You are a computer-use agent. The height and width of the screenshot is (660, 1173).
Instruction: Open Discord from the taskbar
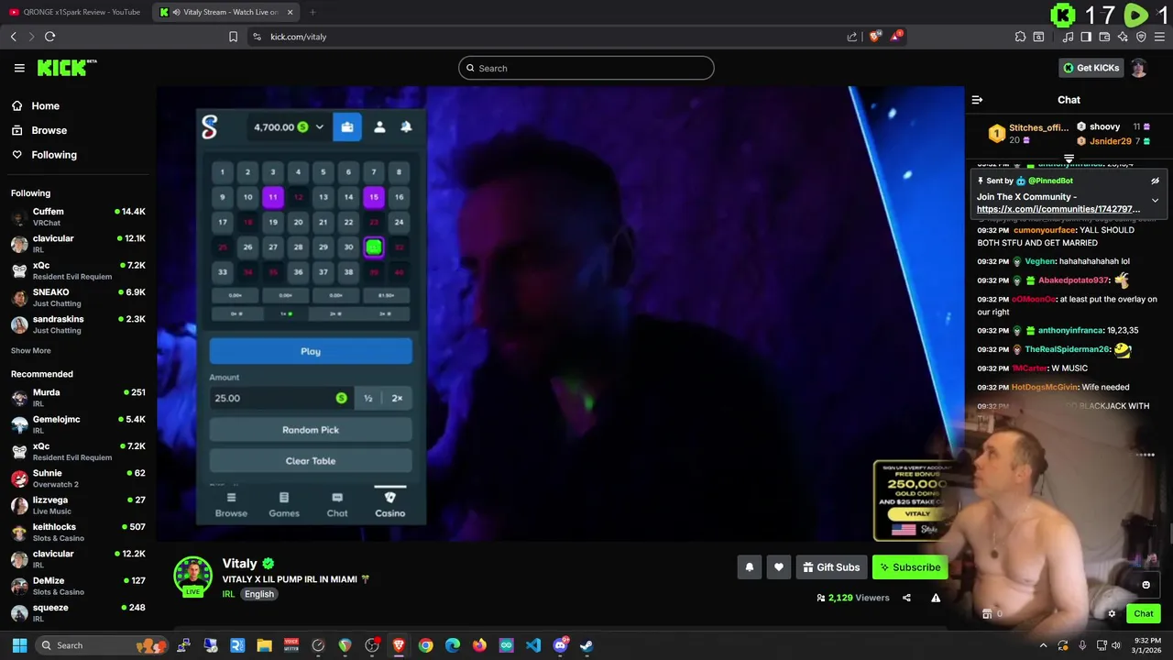pos(560,645)
